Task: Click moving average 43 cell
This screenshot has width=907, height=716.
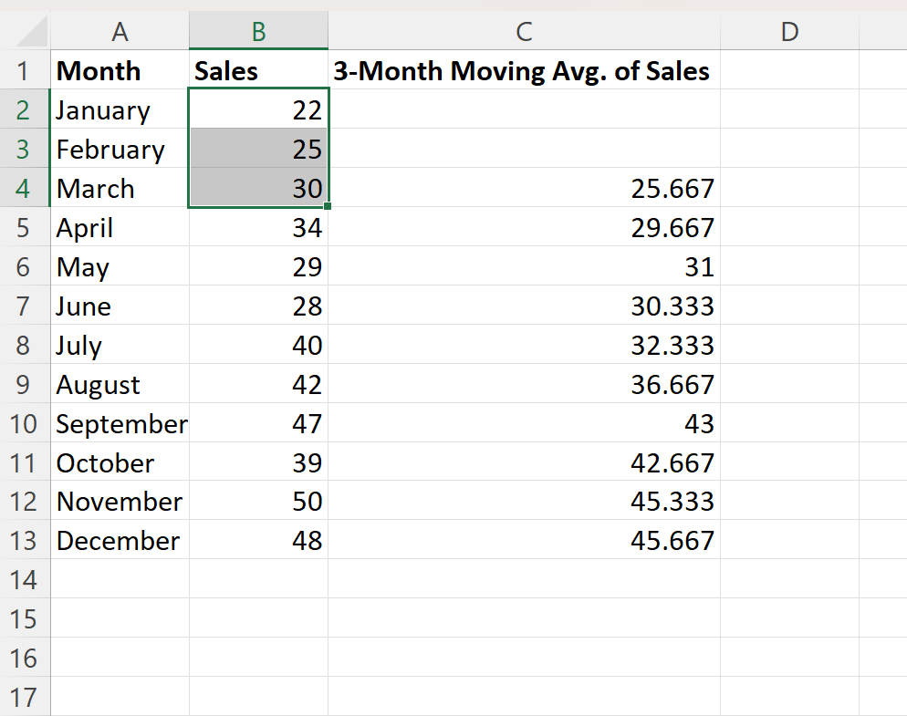Action: [x=524, y=423]
